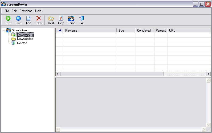The width and height of the screenshot is (212, 133).
Task: Select the StreamDown root tree label
Action: 20,30
